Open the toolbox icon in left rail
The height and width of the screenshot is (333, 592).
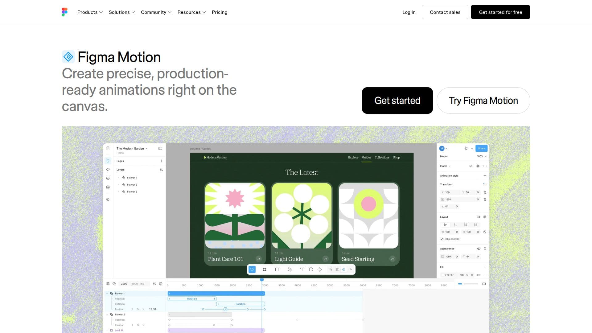pyautogui.click(x=108, y=187)
